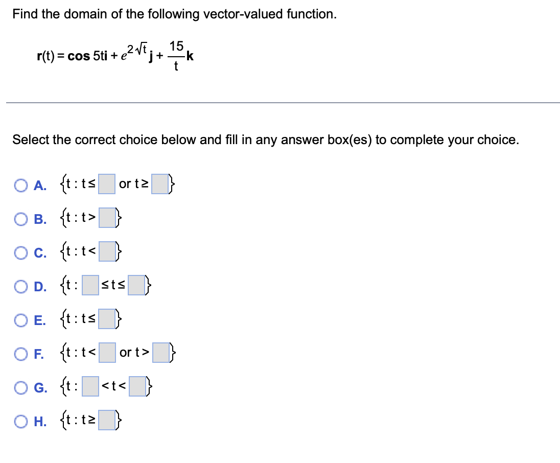This screenshot has height=463, width=560.
Task: Select radio button for choice G
Action: pos(21,388)
